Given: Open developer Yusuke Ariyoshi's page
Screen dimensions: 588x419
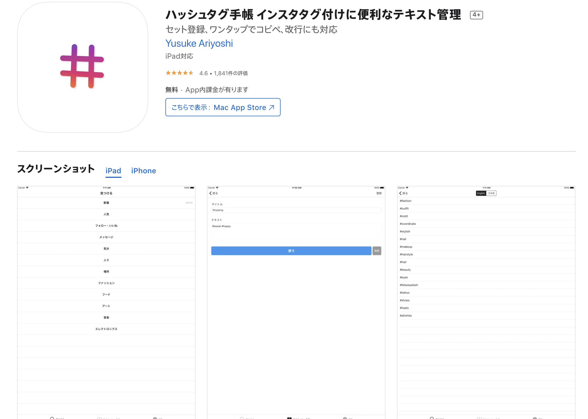Looking at the screenshot, I should point(199,43).
